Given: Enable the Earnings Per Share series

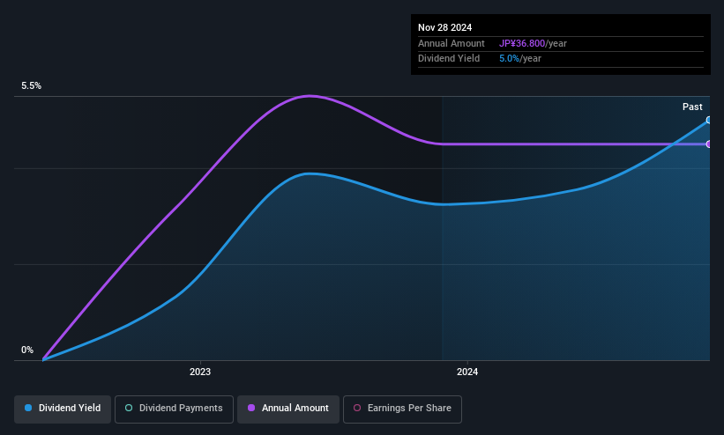Looking at the screenshot, I should (x=402, y=409).
